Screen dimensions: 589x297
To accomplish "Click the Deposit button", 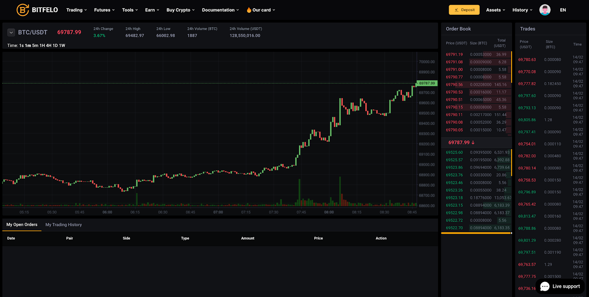I will point(464,10).
